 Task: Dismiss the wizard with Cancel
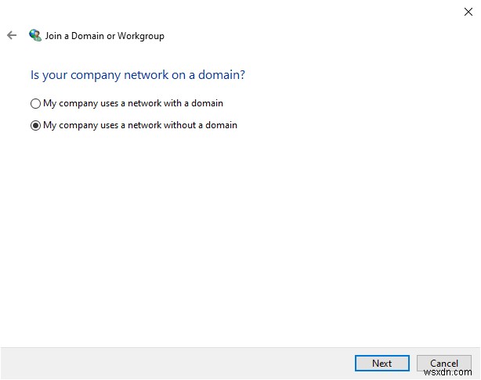pos(444,363)
